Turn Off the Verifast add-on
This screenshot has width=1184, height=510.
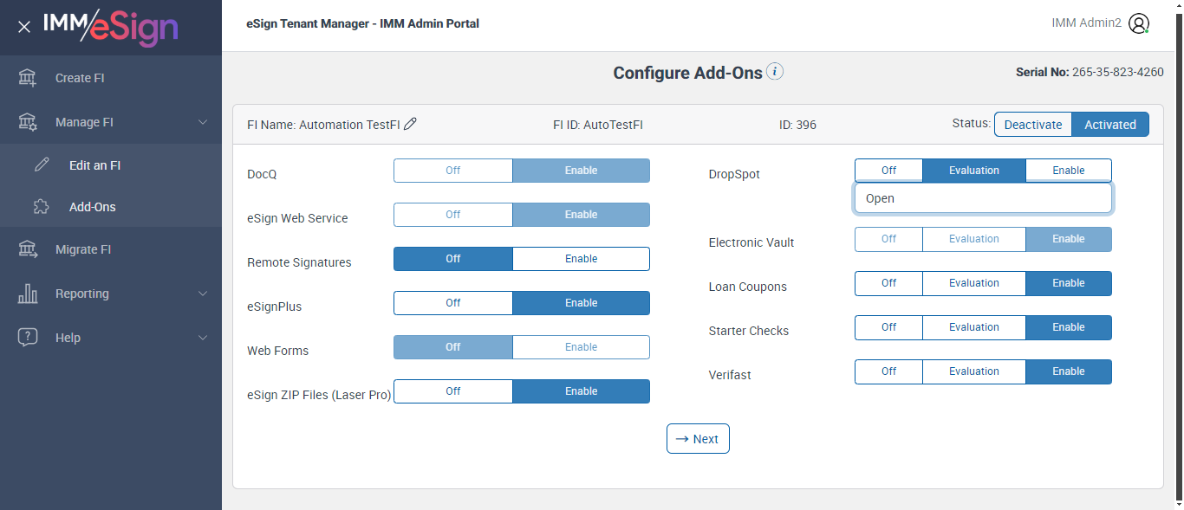tap(888, 371)
